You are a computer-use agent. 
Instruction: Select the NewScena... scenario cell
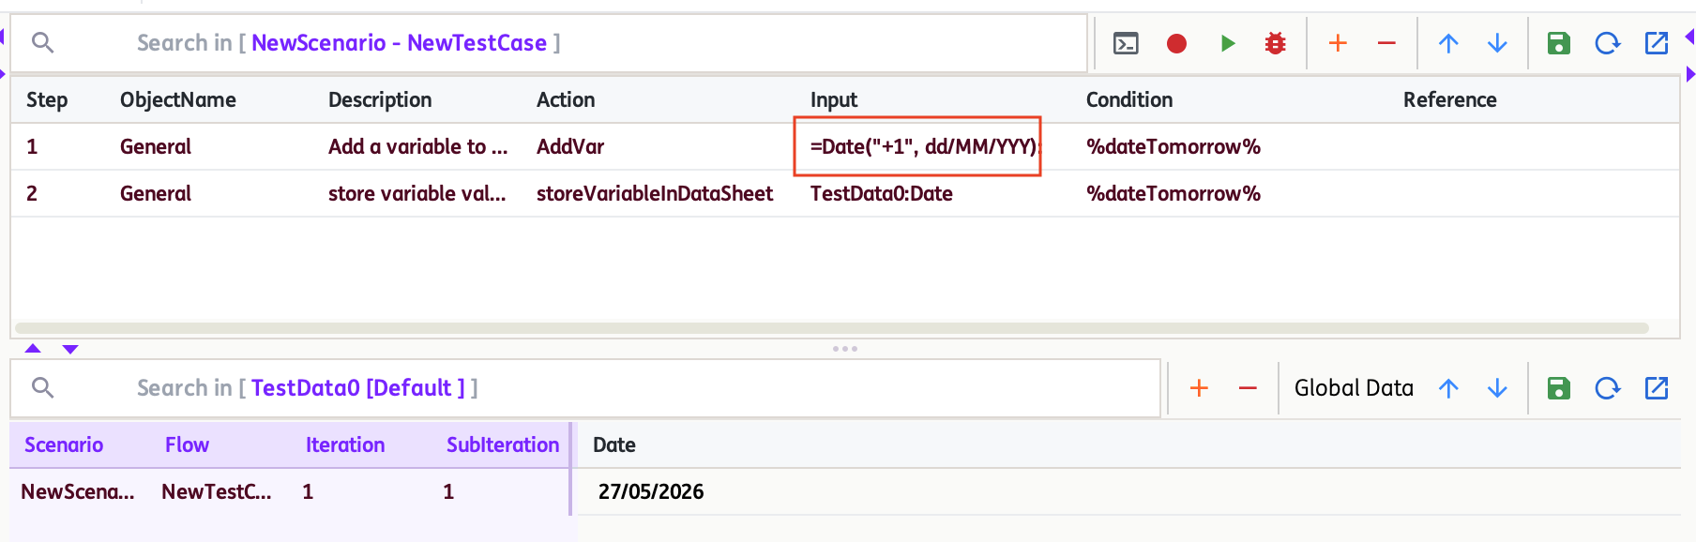pos(78,492)
